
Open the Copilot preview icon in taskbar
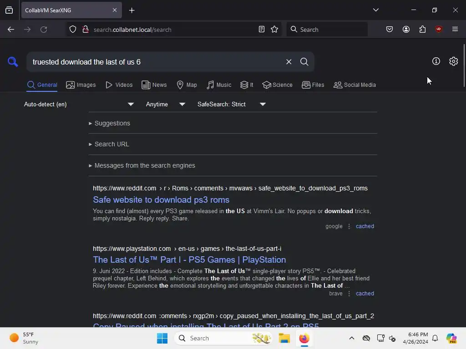(x=451, y=338)
